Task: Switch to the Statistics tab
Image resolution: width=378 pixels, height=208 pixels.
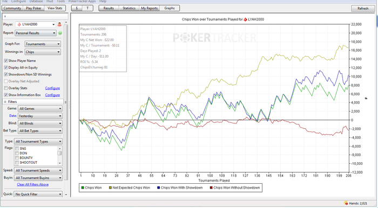Action: (x=129, y=8)
